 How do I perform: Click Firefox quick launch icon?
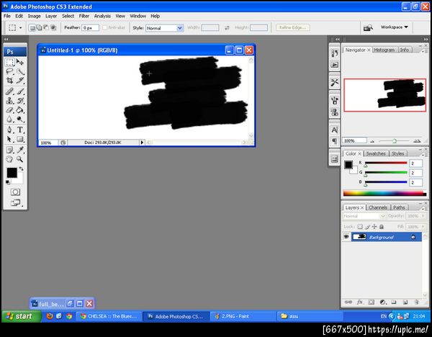(x=50, y=316)
